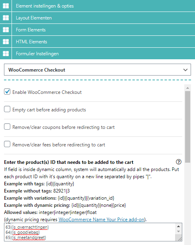The width and height of the screenshot is (195, 245).
Task: Enable Remove/clear coupons before redirecting to cart
Action: point(7,127)
